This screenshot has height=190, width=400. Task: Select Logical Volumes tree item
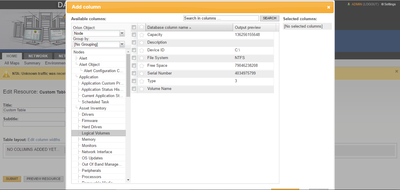pos(98,133)
